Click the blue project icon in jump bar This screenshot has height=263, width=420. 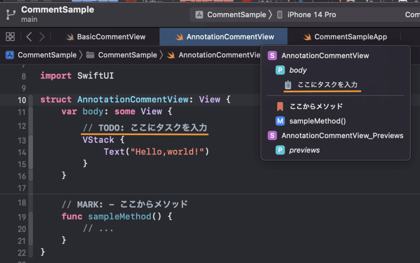pyautogui.click(x=10, y=55)
